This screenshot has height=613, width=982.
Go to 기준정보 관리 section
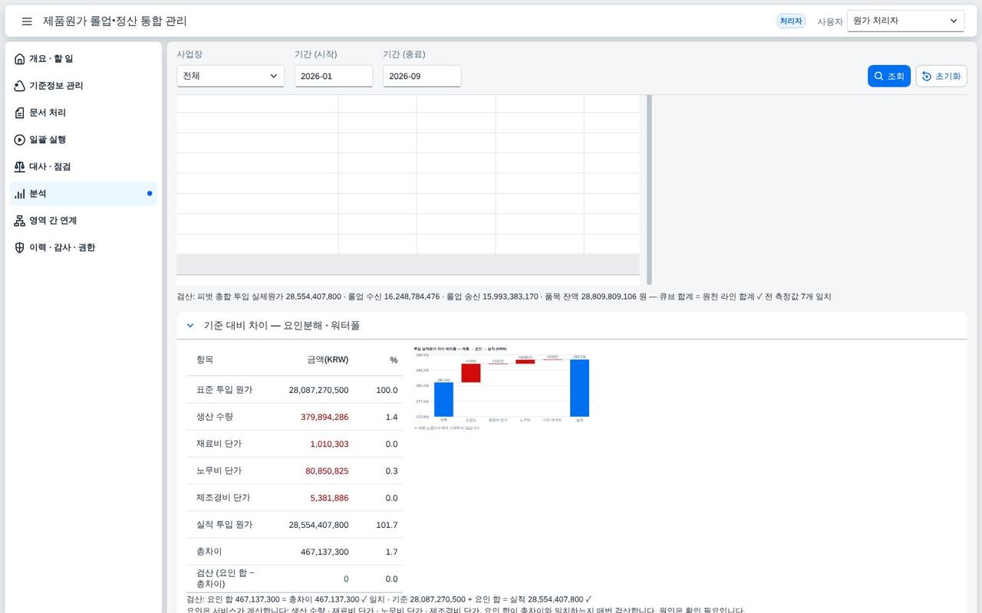(84, 86)
